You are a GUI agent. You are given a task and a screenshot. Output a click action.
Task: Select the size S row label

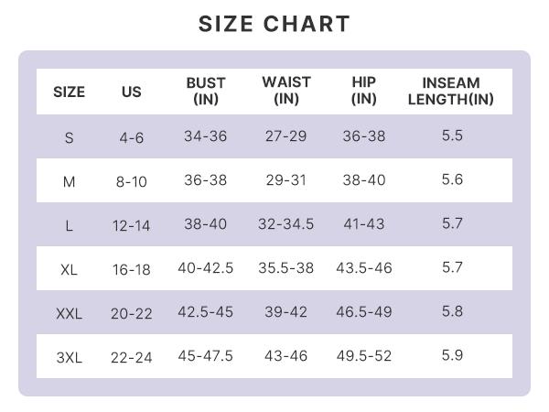coord(70,138)
